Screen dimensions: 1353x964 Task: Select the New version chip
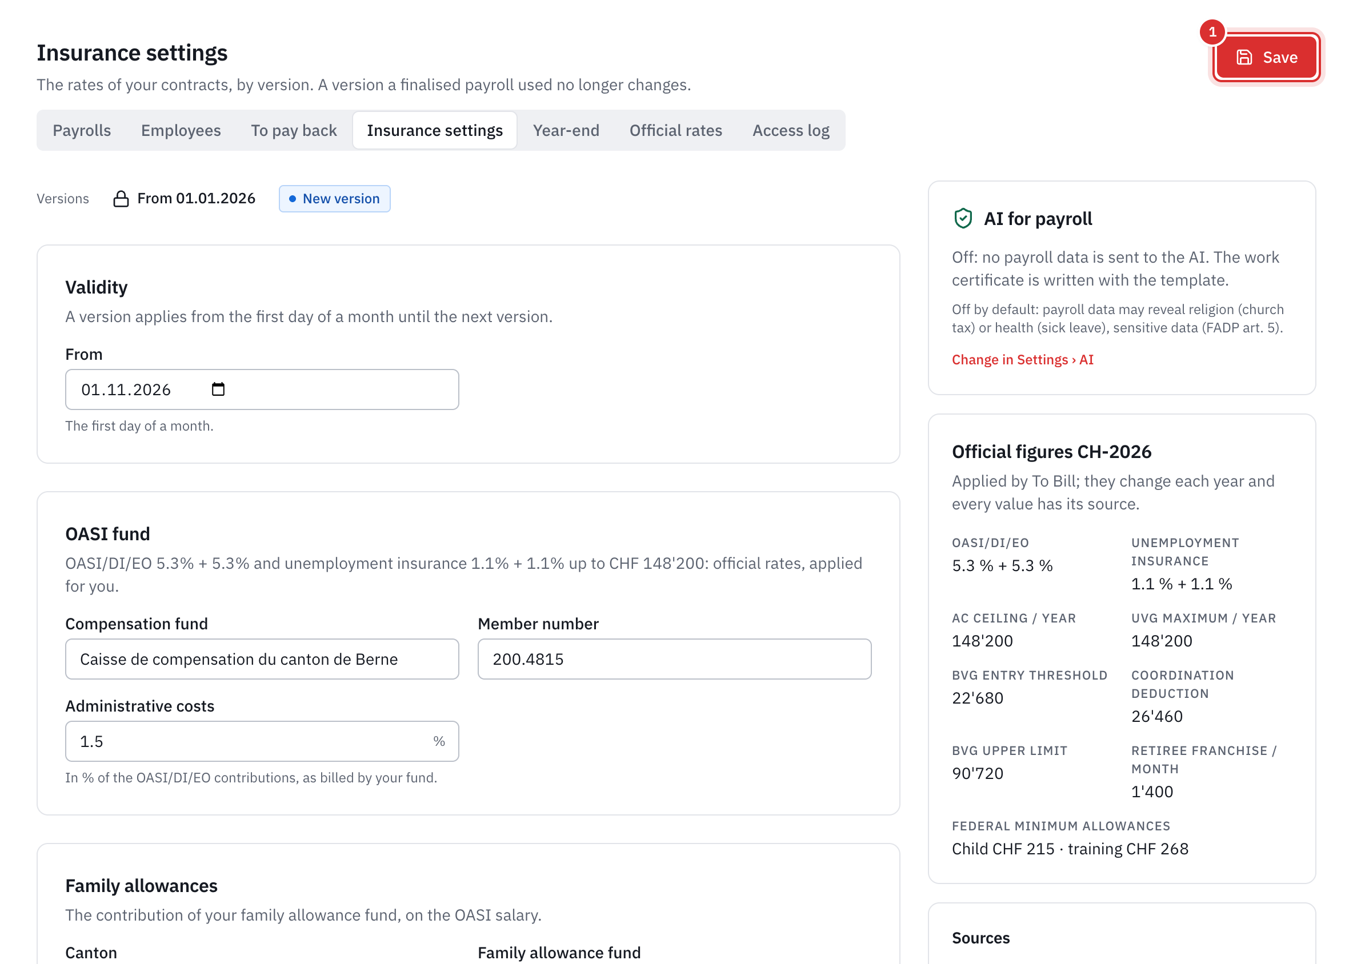pyautogui.click(x=334, y=198)
